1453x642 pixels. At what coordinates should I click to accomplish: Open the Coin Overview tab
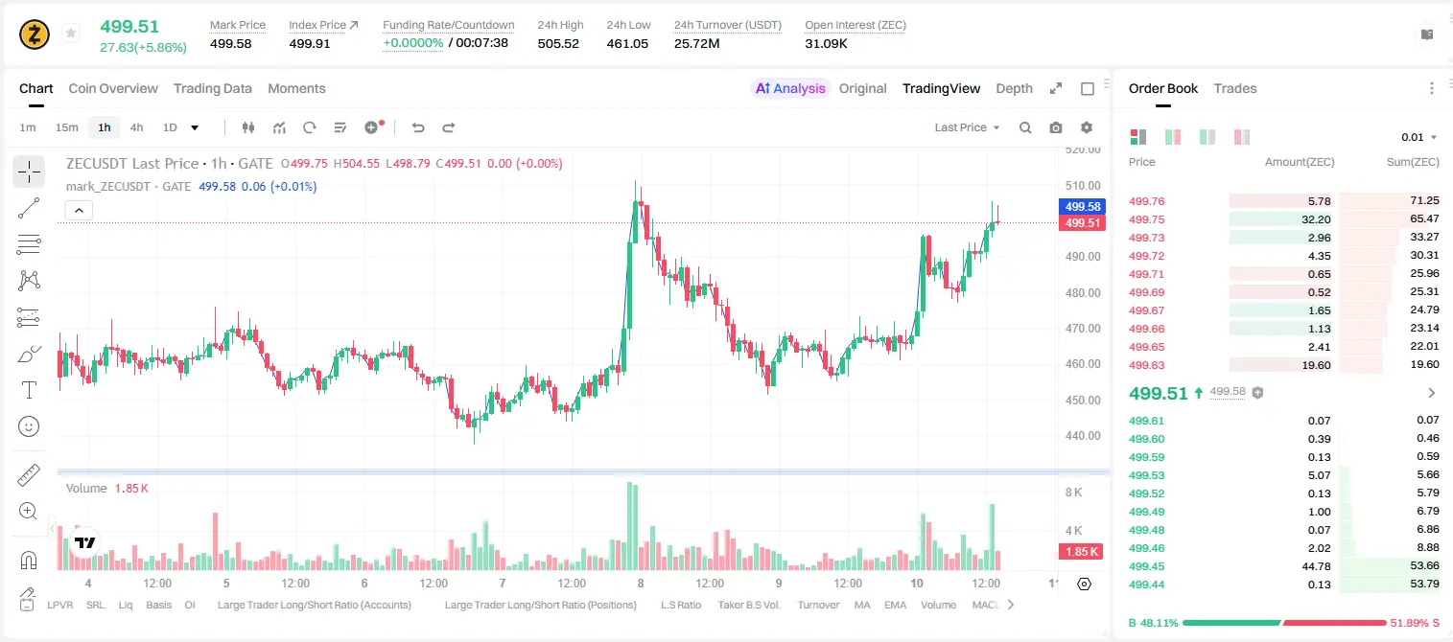[113, 88]
